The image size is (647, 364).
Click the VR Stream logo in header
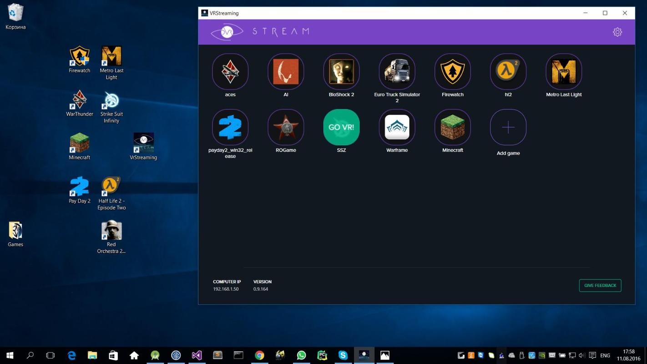[x=261, y=31]
